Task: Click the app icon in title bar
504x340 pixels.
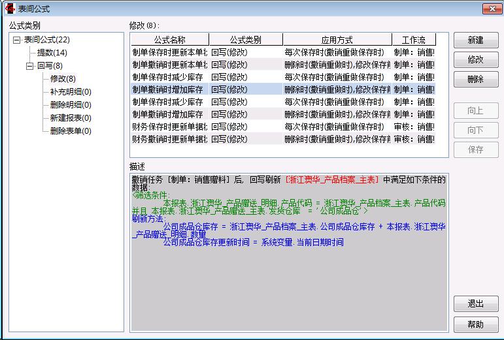Action: coord(9,8)
